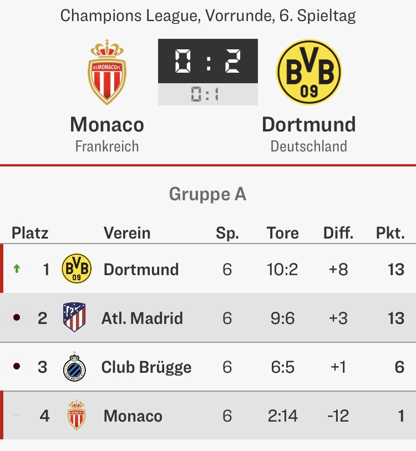Click the Dortmund team name in match header
The height and width of the screenshot is (451, 416).
click(309, 124)
